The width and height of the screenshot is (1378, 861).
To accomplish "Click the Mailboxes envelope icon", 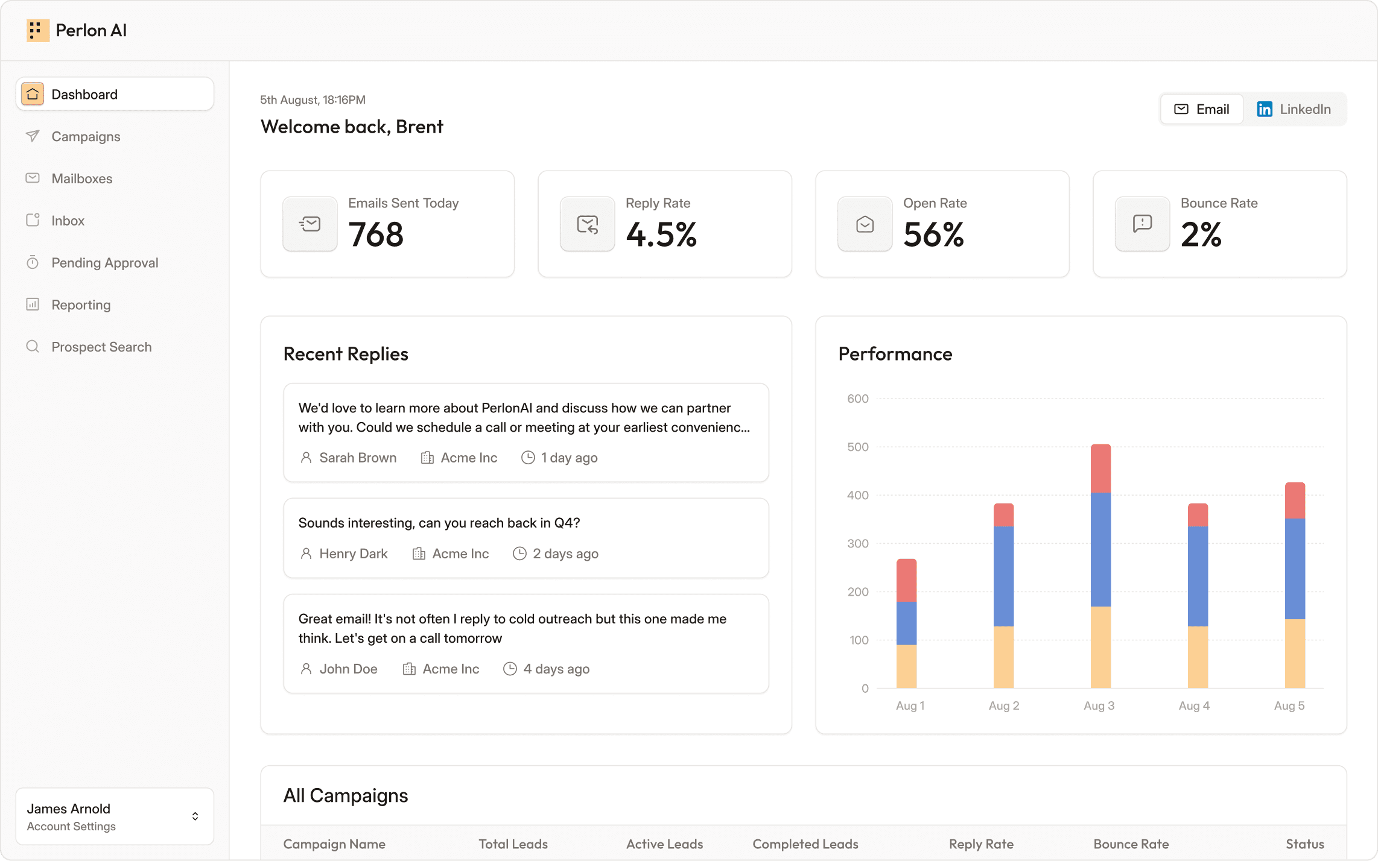I will 33,178.
